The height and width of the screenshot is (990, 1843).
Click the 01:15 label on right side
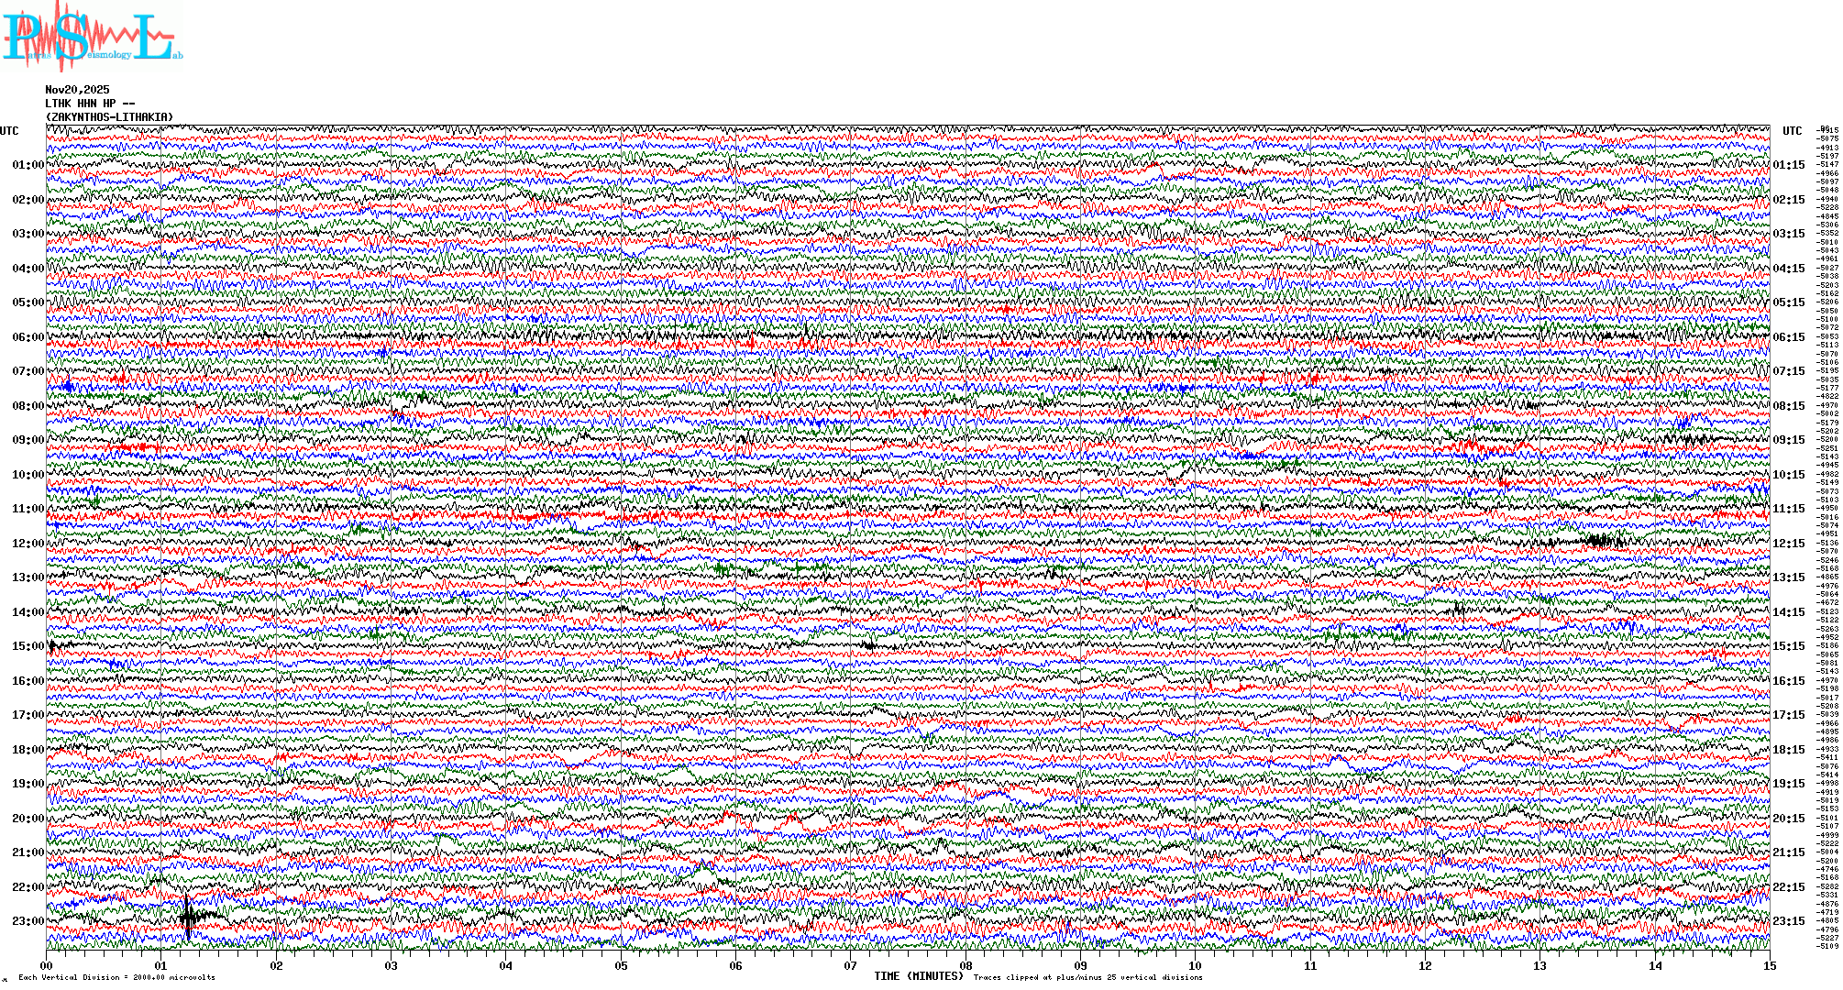pos(1788,166)
